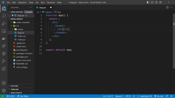Viewport: 175px width, 98px height.
Task: Open index.jsx in the file tree
Action: 21,39
